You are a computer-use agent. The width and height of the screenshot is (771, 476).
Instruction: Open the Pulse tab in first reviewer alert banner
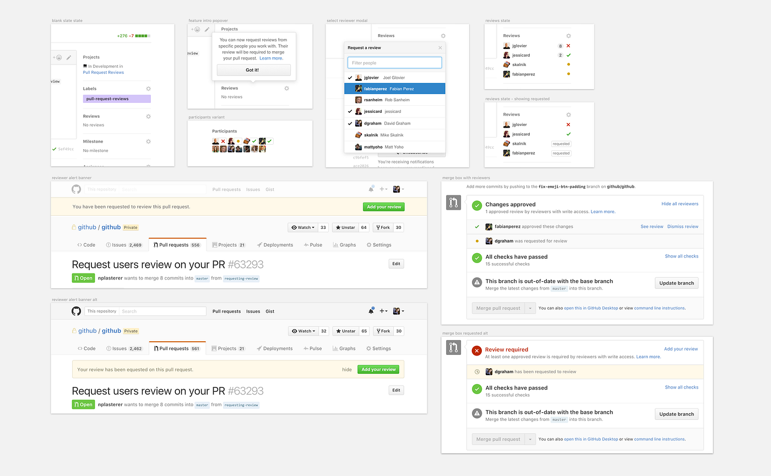(313, 245)
